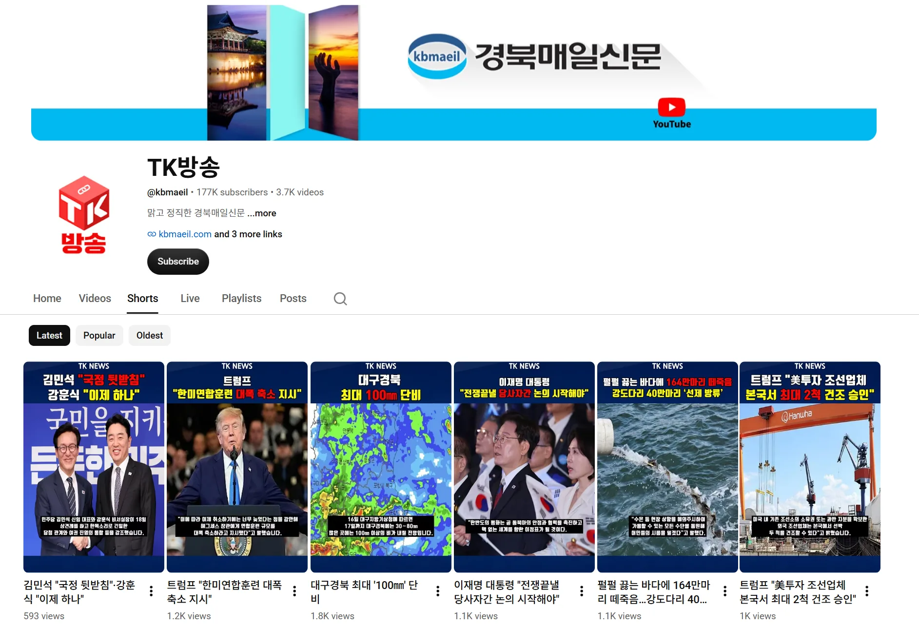The height and width of the screenshot is (627, 919).
Task: Play the 김민석 강훈식 handshake short thumbnail
Action: tap(94, 467)
